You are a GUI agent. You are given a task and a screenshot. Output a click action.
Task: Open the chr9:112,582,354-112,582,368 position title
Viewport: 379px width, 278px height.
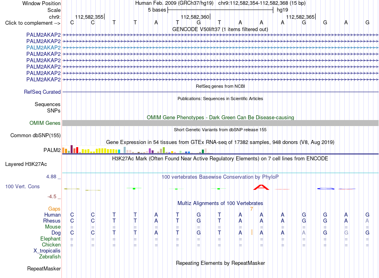(262, 3)
